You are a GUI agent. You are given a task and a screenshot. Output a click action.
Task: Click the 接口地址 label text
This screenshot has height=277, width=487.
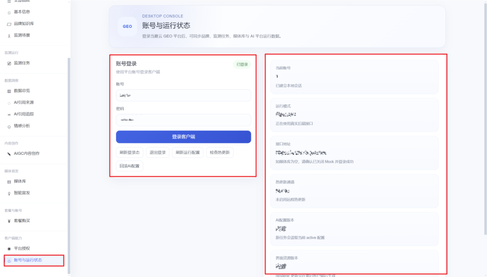pyautogui.click(x=283, y=144)
